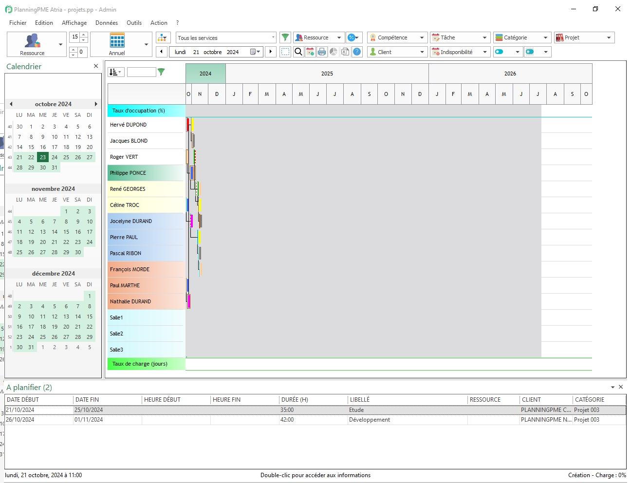Screen dimensions: 631x483
Task: Open help with the blue question icon
Action: coord(357,52)
